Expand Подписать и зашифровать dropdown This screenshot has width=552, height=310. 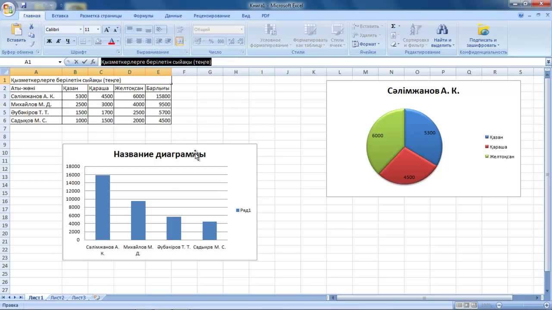tap(483, 36)
